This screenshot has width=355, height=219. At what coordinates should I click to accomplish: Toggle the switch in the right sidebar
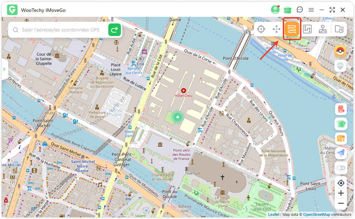341,168
